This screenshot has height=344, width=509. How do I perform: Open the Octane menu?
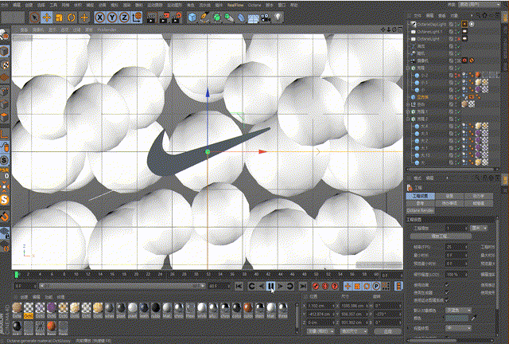pos(254,6)
